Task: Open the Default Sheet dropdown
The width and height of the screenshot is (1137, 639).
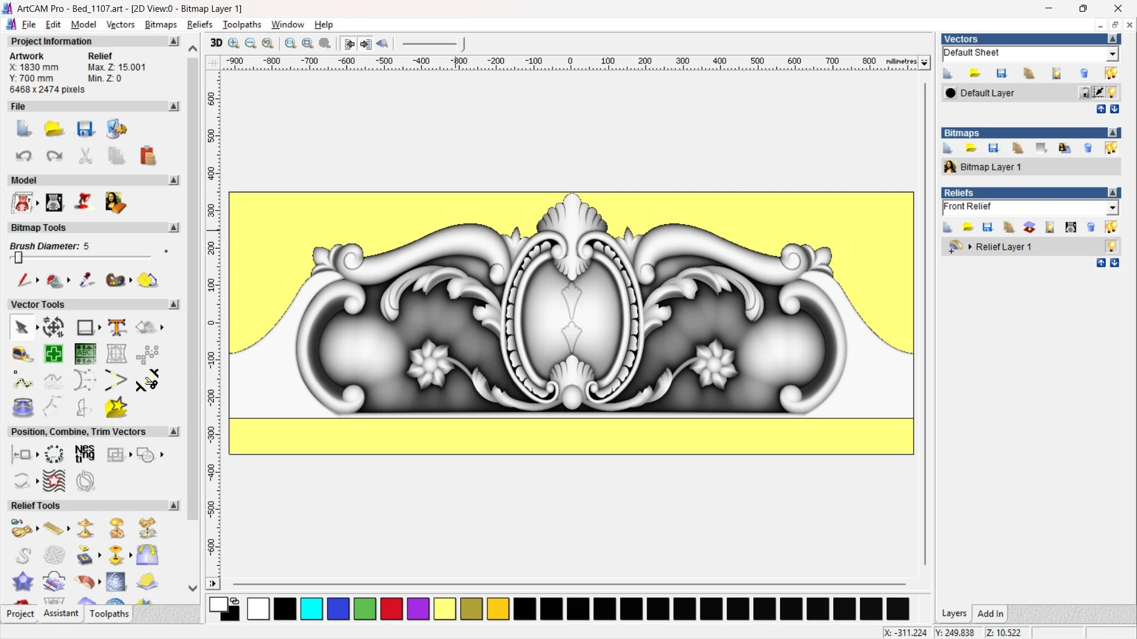Action: pyautogui.click(x=1112, y=53)
